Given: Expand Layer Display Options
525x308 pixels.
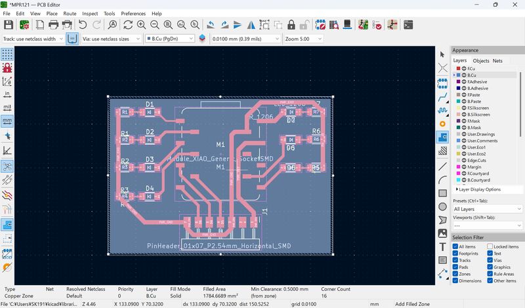Looking at the screenshot, I should pos(478,189).
